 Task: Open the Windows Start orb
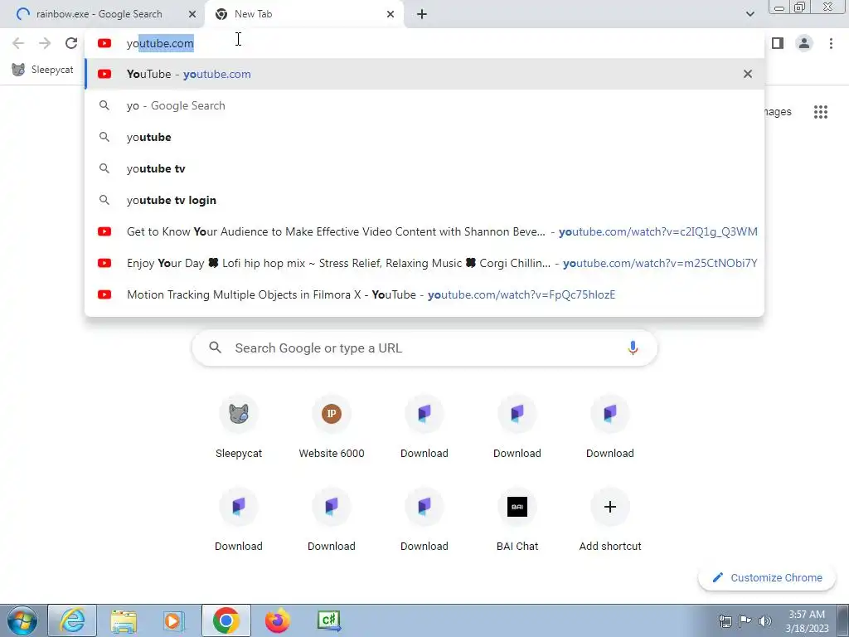click(22, 620)
